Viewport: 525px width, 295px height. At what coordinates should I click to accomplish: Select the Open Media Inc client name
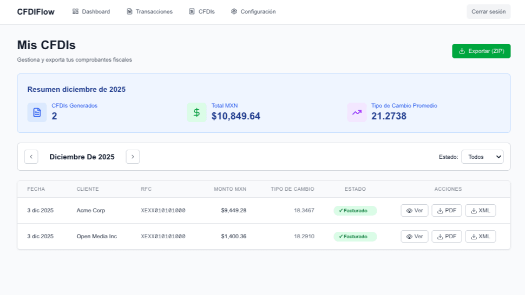point(97,237)
